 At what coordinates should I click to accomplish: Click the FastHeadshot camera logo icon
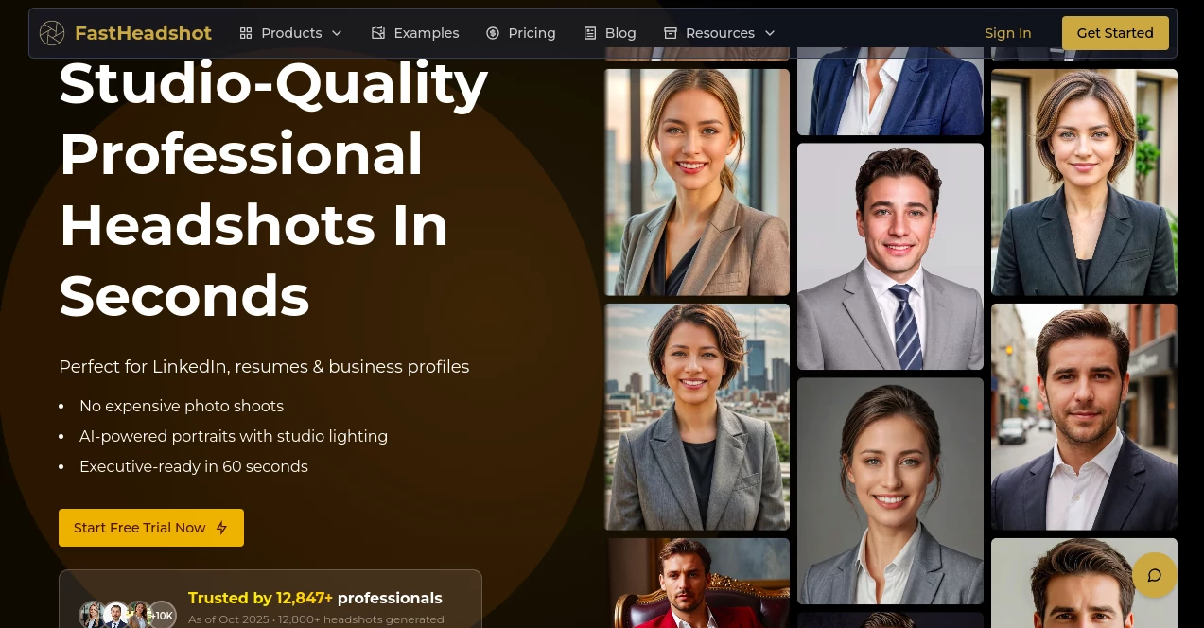52,33
